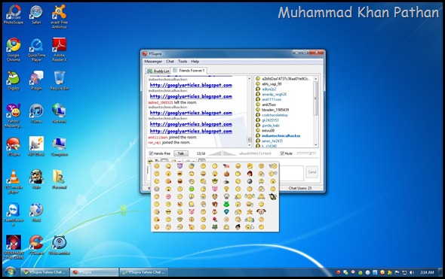445x279 pixels.
Task: Open avast! Free Antivirus shortcut
Action: (59, 17)
